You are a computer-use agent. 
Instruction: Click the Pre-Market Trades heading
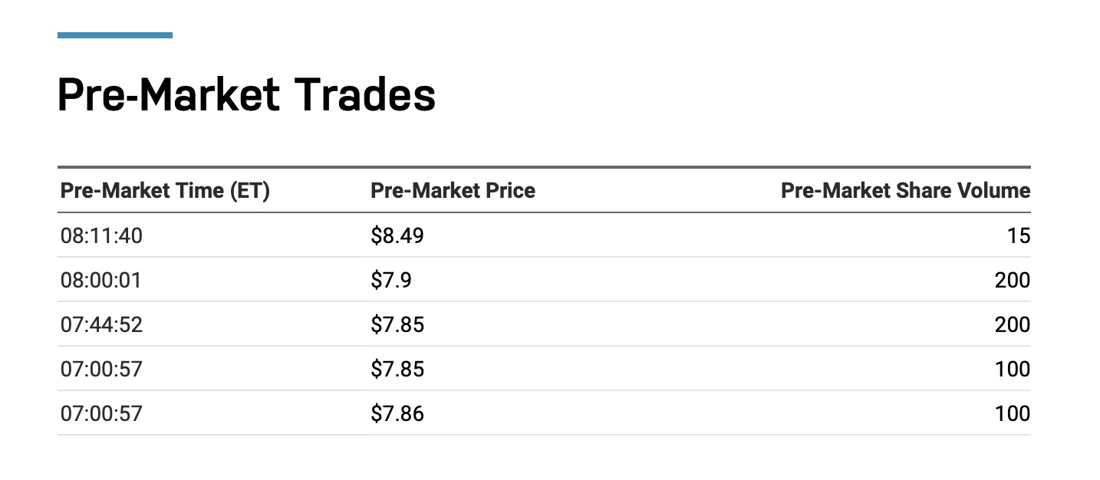click(x=246, y=96)
